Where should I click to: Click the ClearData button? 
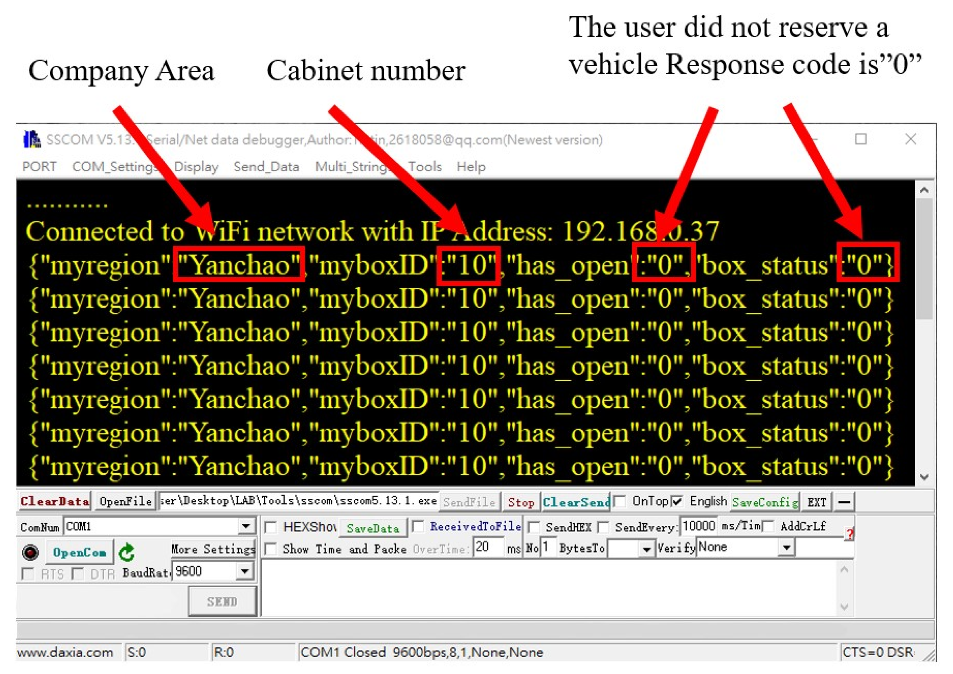[55, 501]
